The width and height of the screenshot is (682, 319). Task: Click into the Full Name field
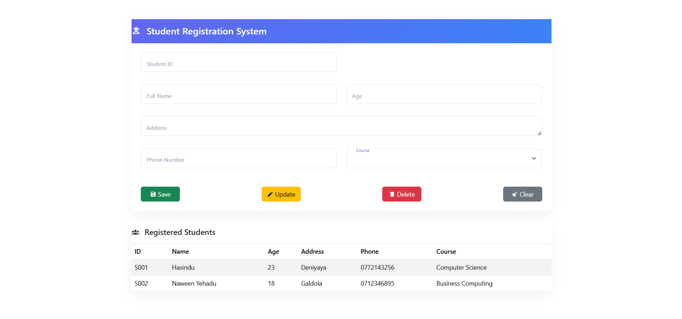pyautogui.click(x=238, y=94)
